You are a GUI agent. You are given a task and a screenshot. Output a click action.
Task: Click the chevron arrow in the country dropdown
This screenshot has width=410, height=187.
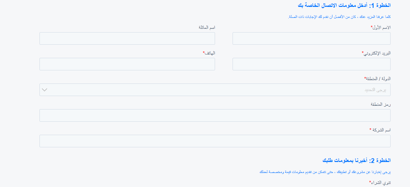(x=45, y=90)
